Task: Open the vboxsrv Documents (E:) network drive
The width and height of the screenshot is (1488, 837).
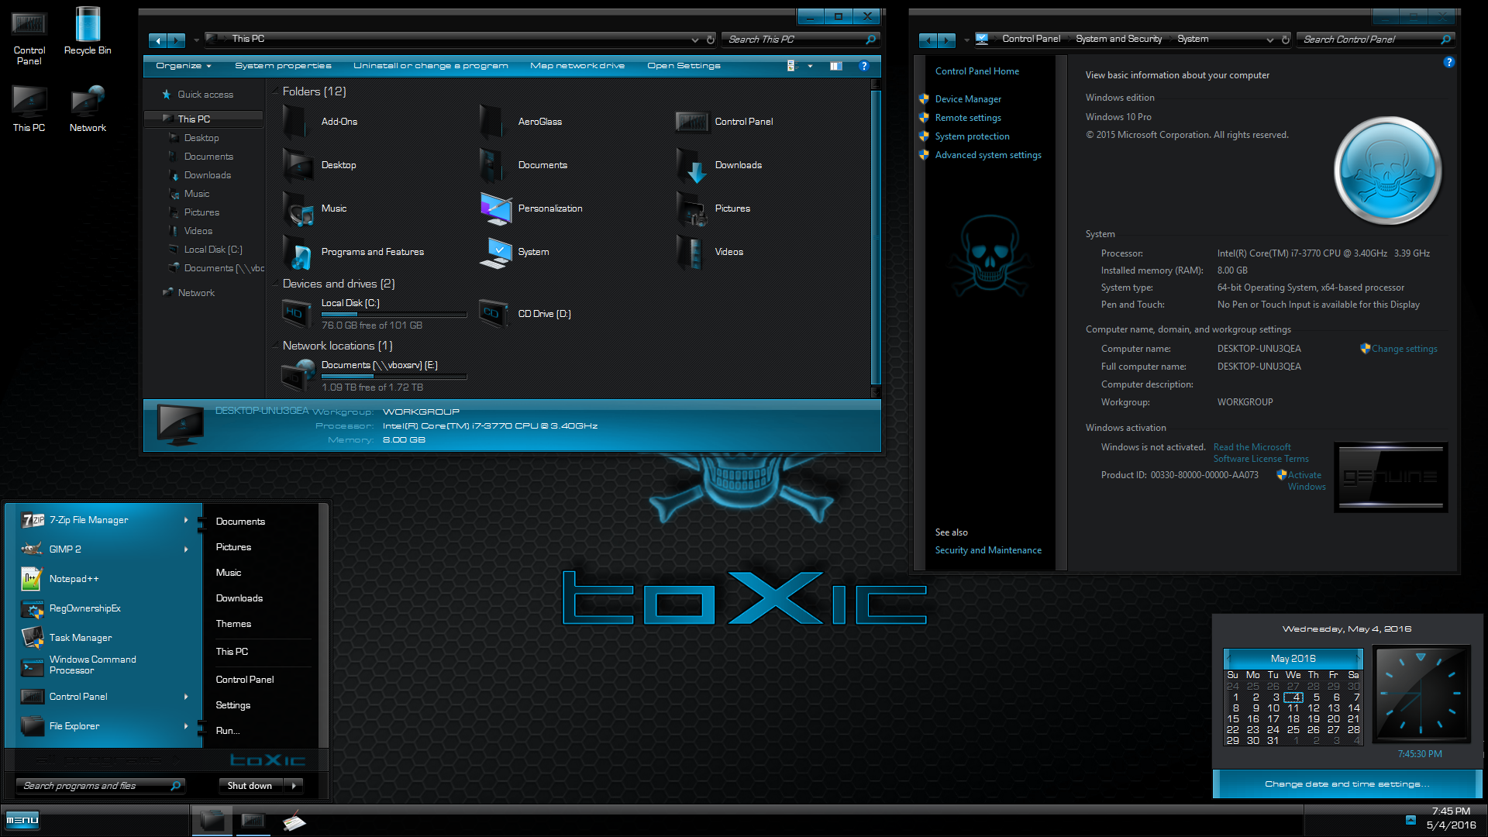Action: 299,375
